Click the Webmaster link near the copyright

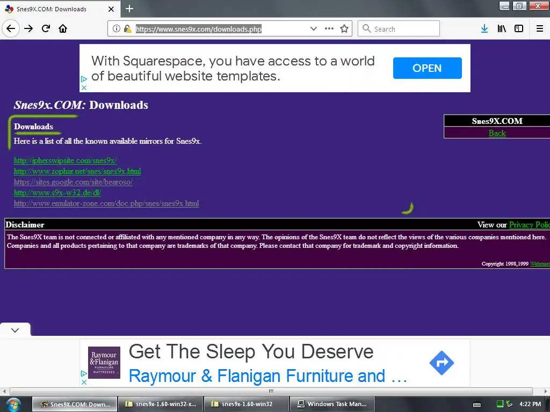click(x=539, y=264)
